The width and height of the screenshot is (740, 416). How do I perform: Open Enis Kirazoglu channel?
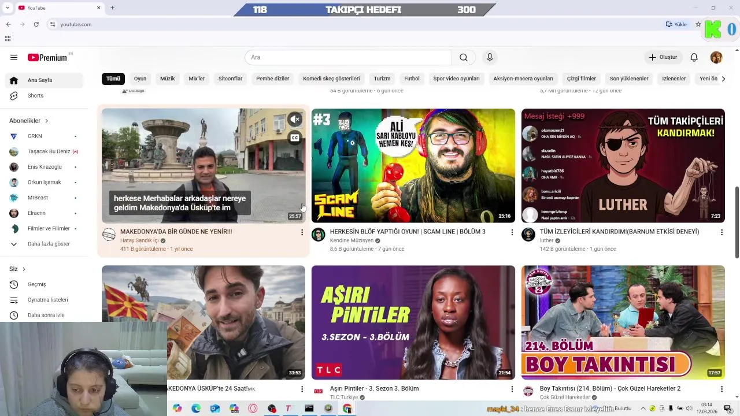click(x=44, y=167)
